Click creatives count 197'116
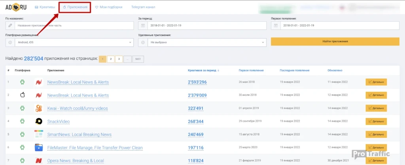 195,148
